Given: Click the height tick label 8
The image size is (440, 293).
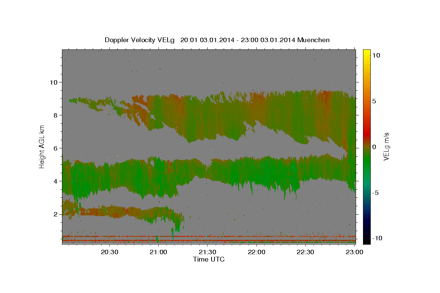Looking at the screenshot, I should coord(56,115).
